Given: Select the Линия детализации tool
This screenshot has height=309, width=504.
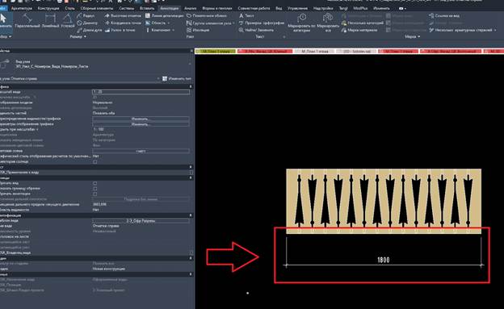Looking at the screenshot, I should tap(164, 16).
